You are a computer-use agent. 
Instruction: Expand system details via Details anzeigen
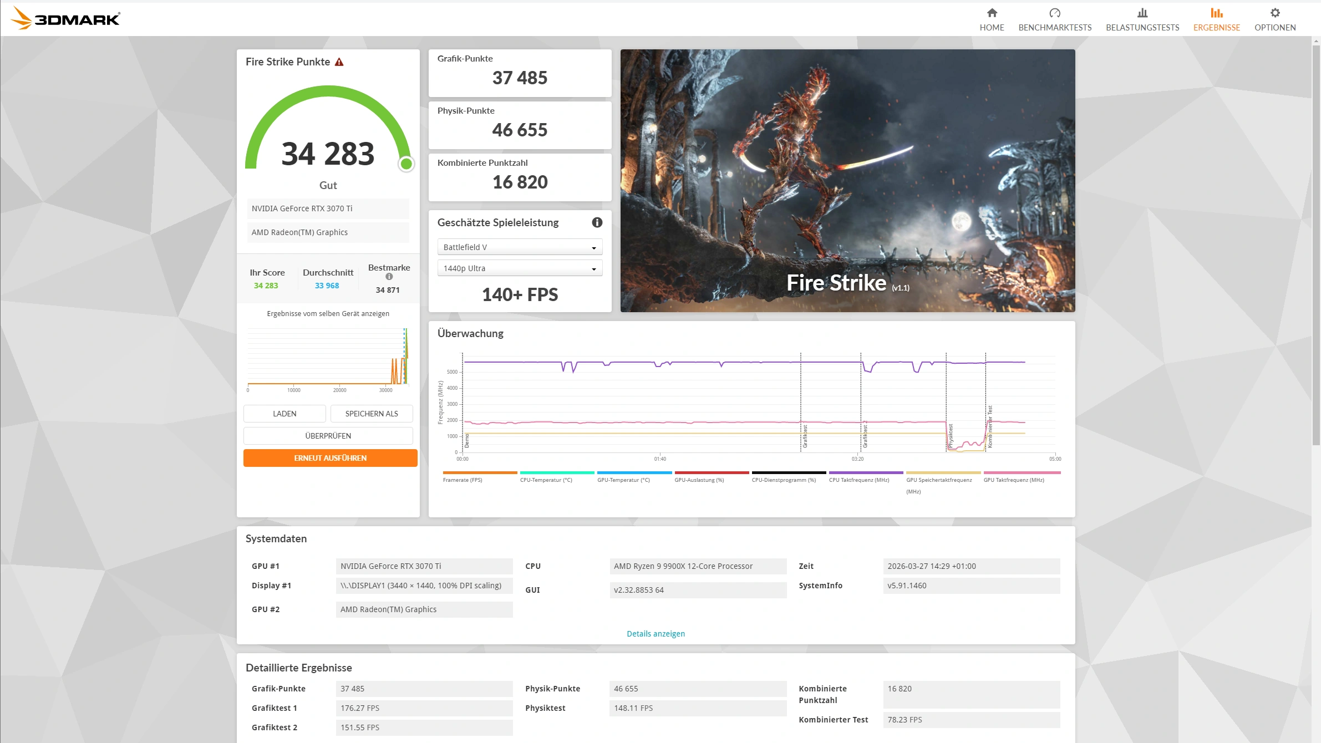[655, 634]
